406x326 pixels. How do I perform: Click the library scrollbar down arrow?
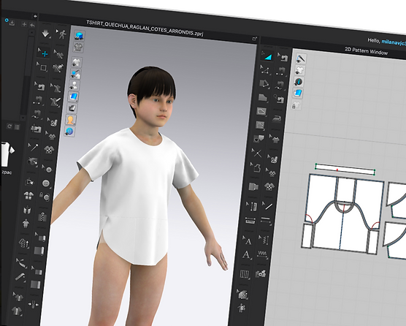click(23, 118)
